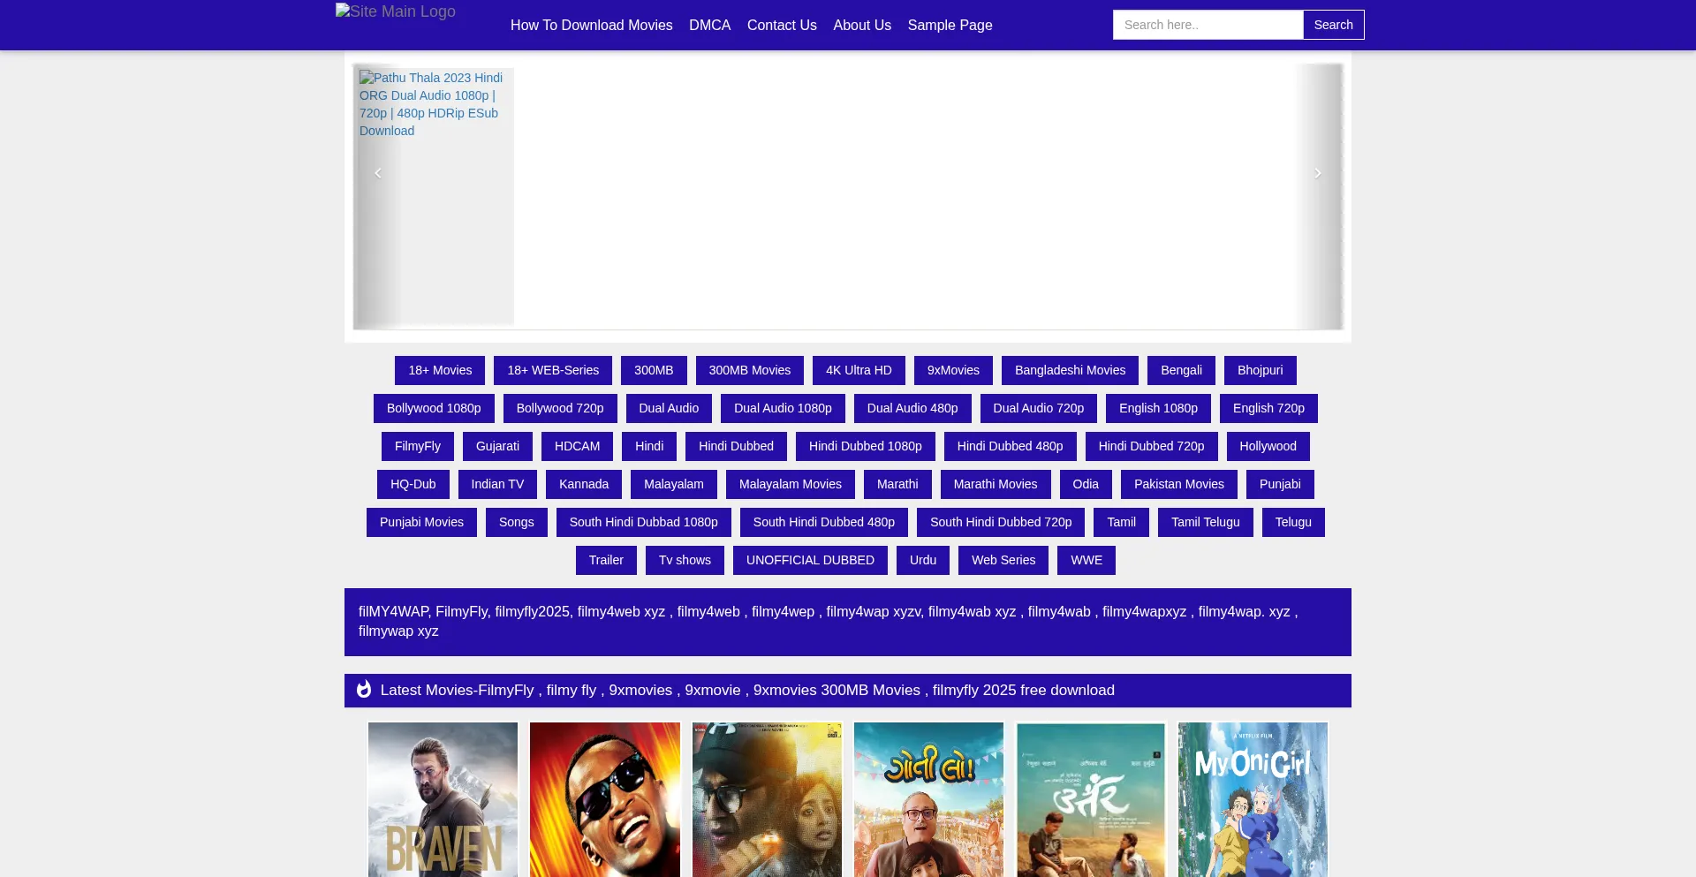Open Punjabi Movies category
The width and height of the screenshot is (1696, 877).
(x=421, y=523)
